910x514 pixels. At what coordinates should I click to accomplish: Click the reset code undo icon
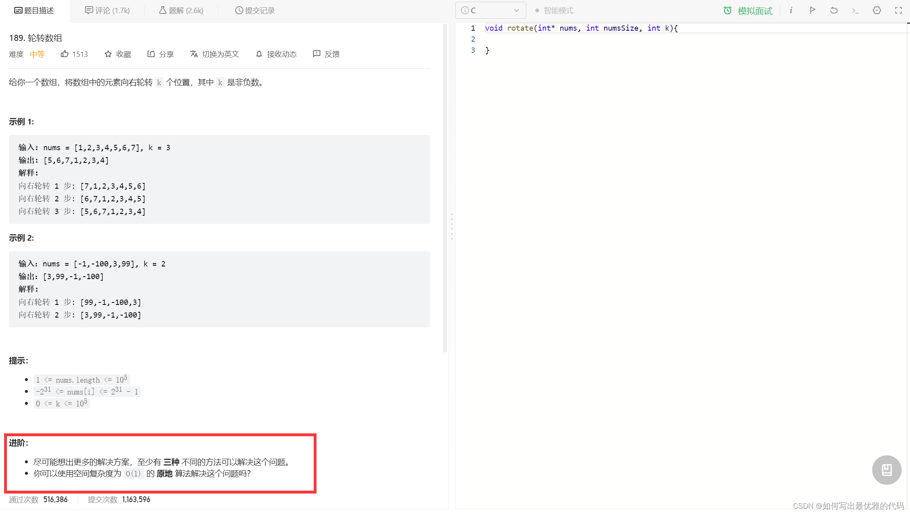click(834, 11)
